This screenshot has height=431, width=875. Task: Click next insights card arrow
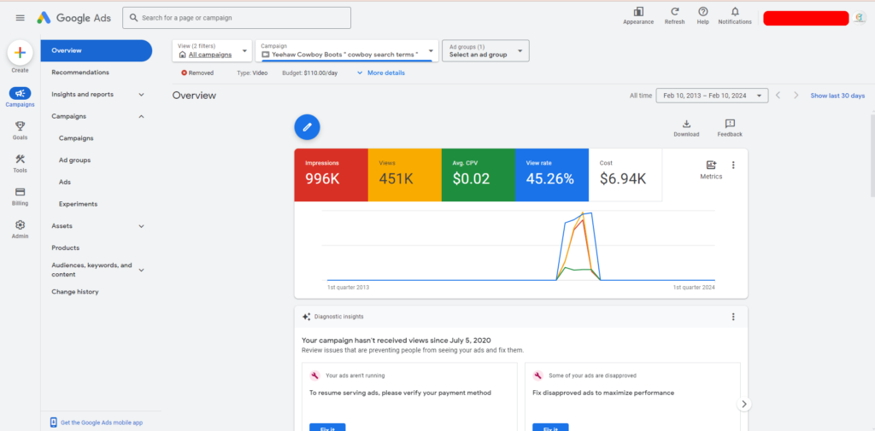[x=744, y=405]
